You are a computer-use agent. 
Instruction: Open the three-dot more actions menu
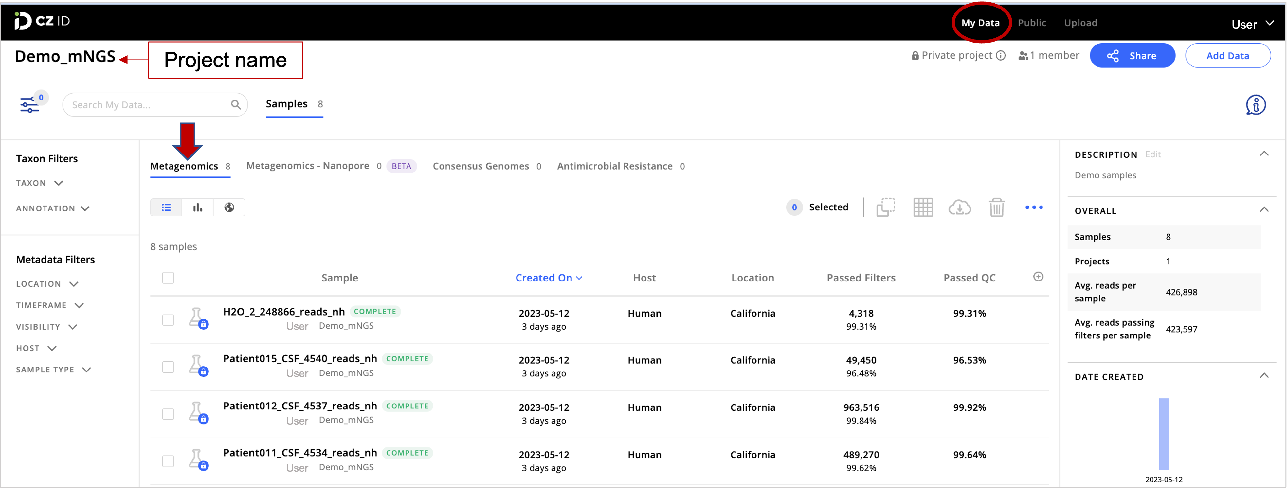click(x=1034, y=207)
